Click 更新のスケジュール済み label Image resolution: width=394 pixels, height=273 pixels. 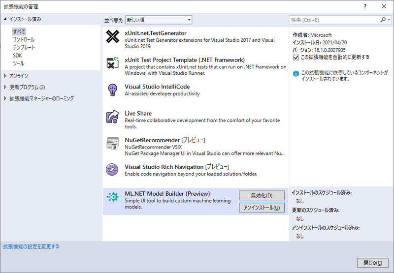tap(316, 210)
